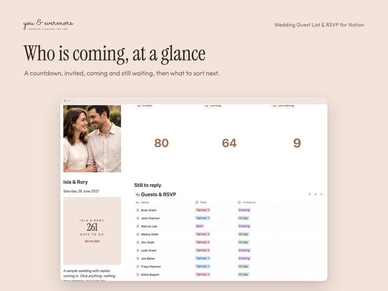Open the Aisha Begum guest row
The width and height of the screenshot is (388, 291).
229,274
